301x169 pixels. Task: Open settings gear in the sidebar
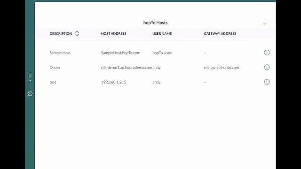(30, 94)
